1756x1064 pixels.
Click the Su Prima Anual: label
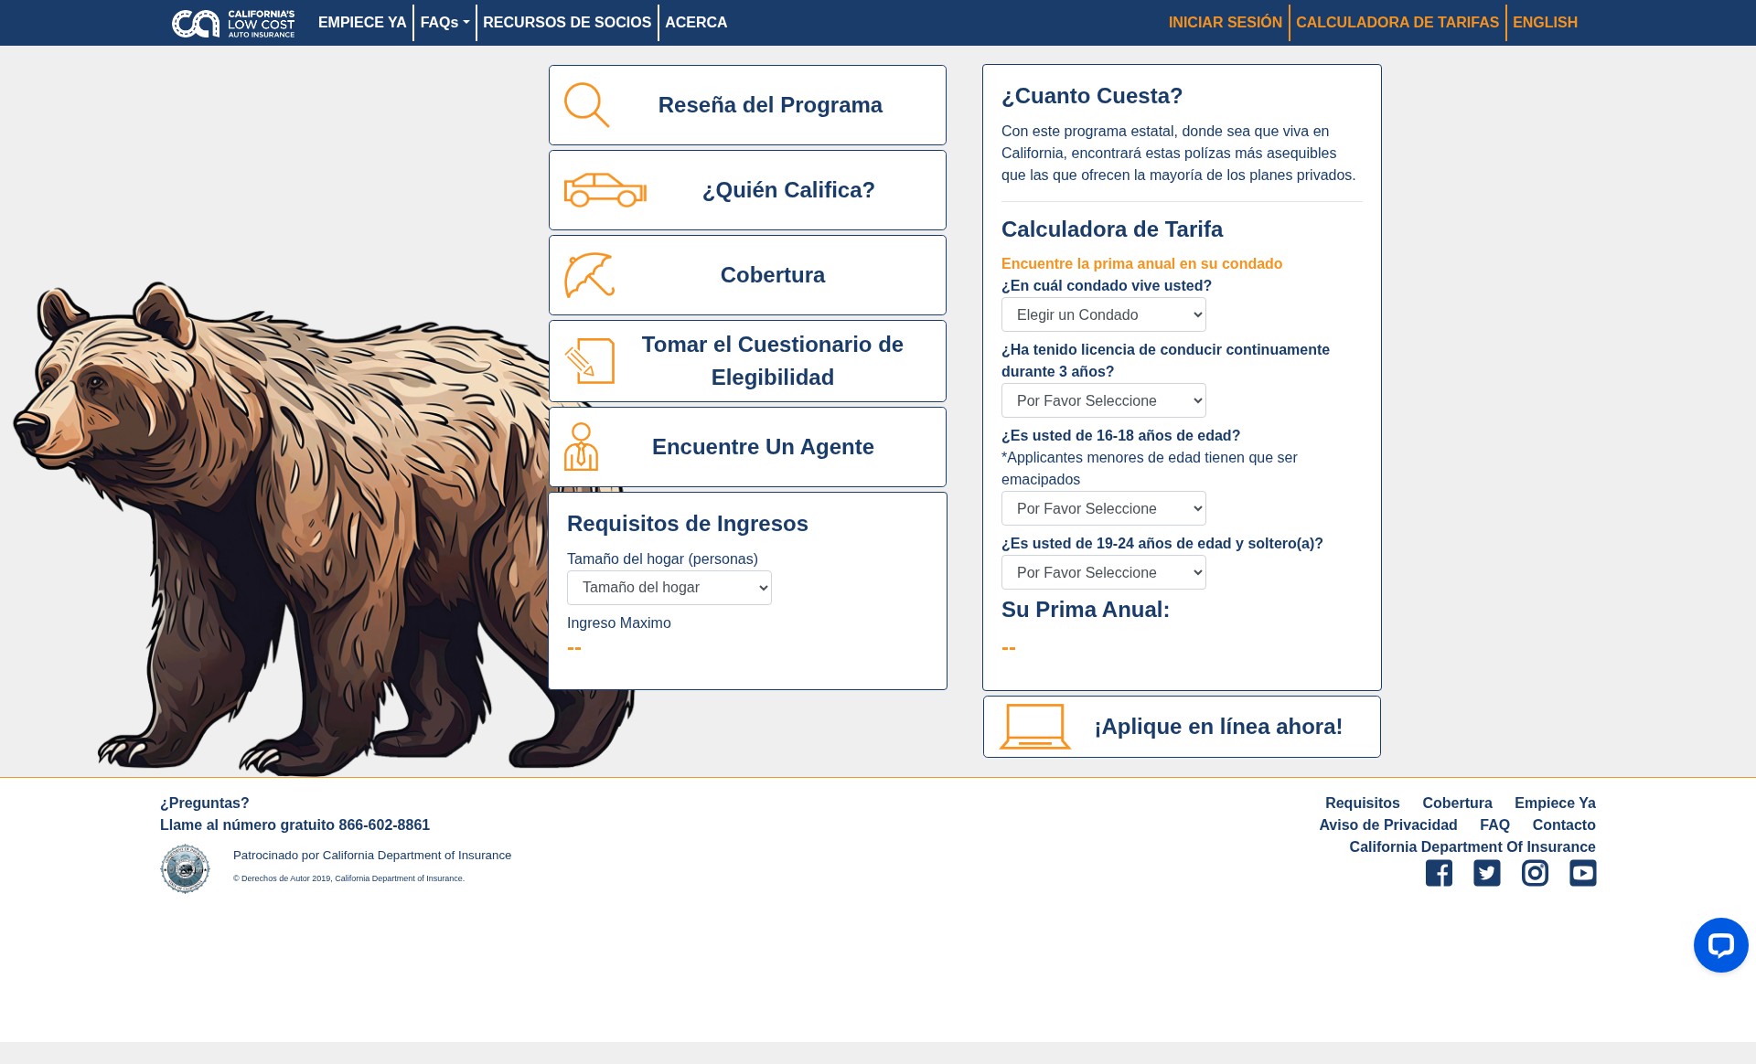[1086, 610]
